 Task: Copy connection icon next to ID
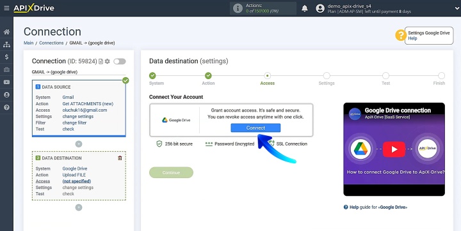[101, 61]
